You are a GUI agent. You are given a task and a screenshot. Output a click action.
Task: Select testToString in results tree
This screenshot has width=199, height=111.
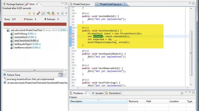click(21, 34)
